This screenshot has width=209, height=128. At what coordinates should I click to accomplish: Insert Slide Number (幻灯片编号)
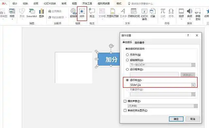(144, 14)
